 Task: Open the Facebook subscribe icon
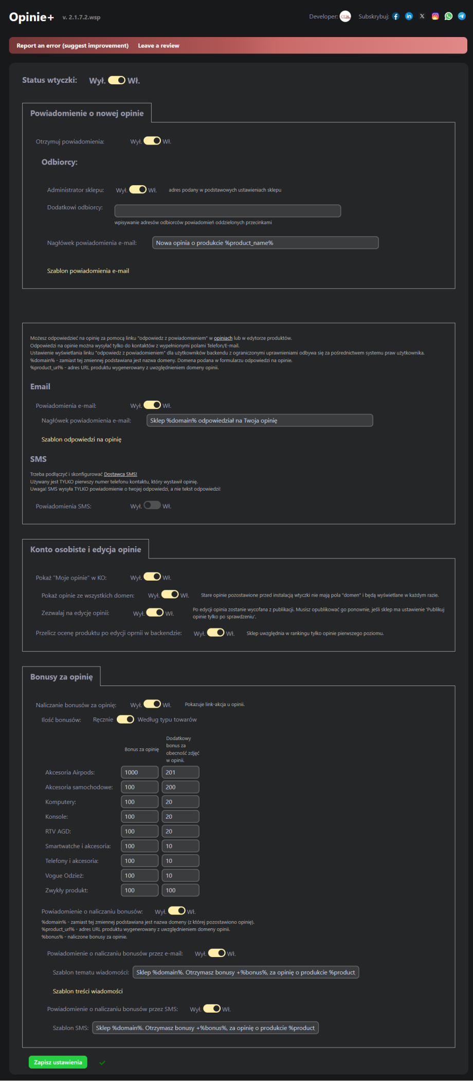(396, 16)
